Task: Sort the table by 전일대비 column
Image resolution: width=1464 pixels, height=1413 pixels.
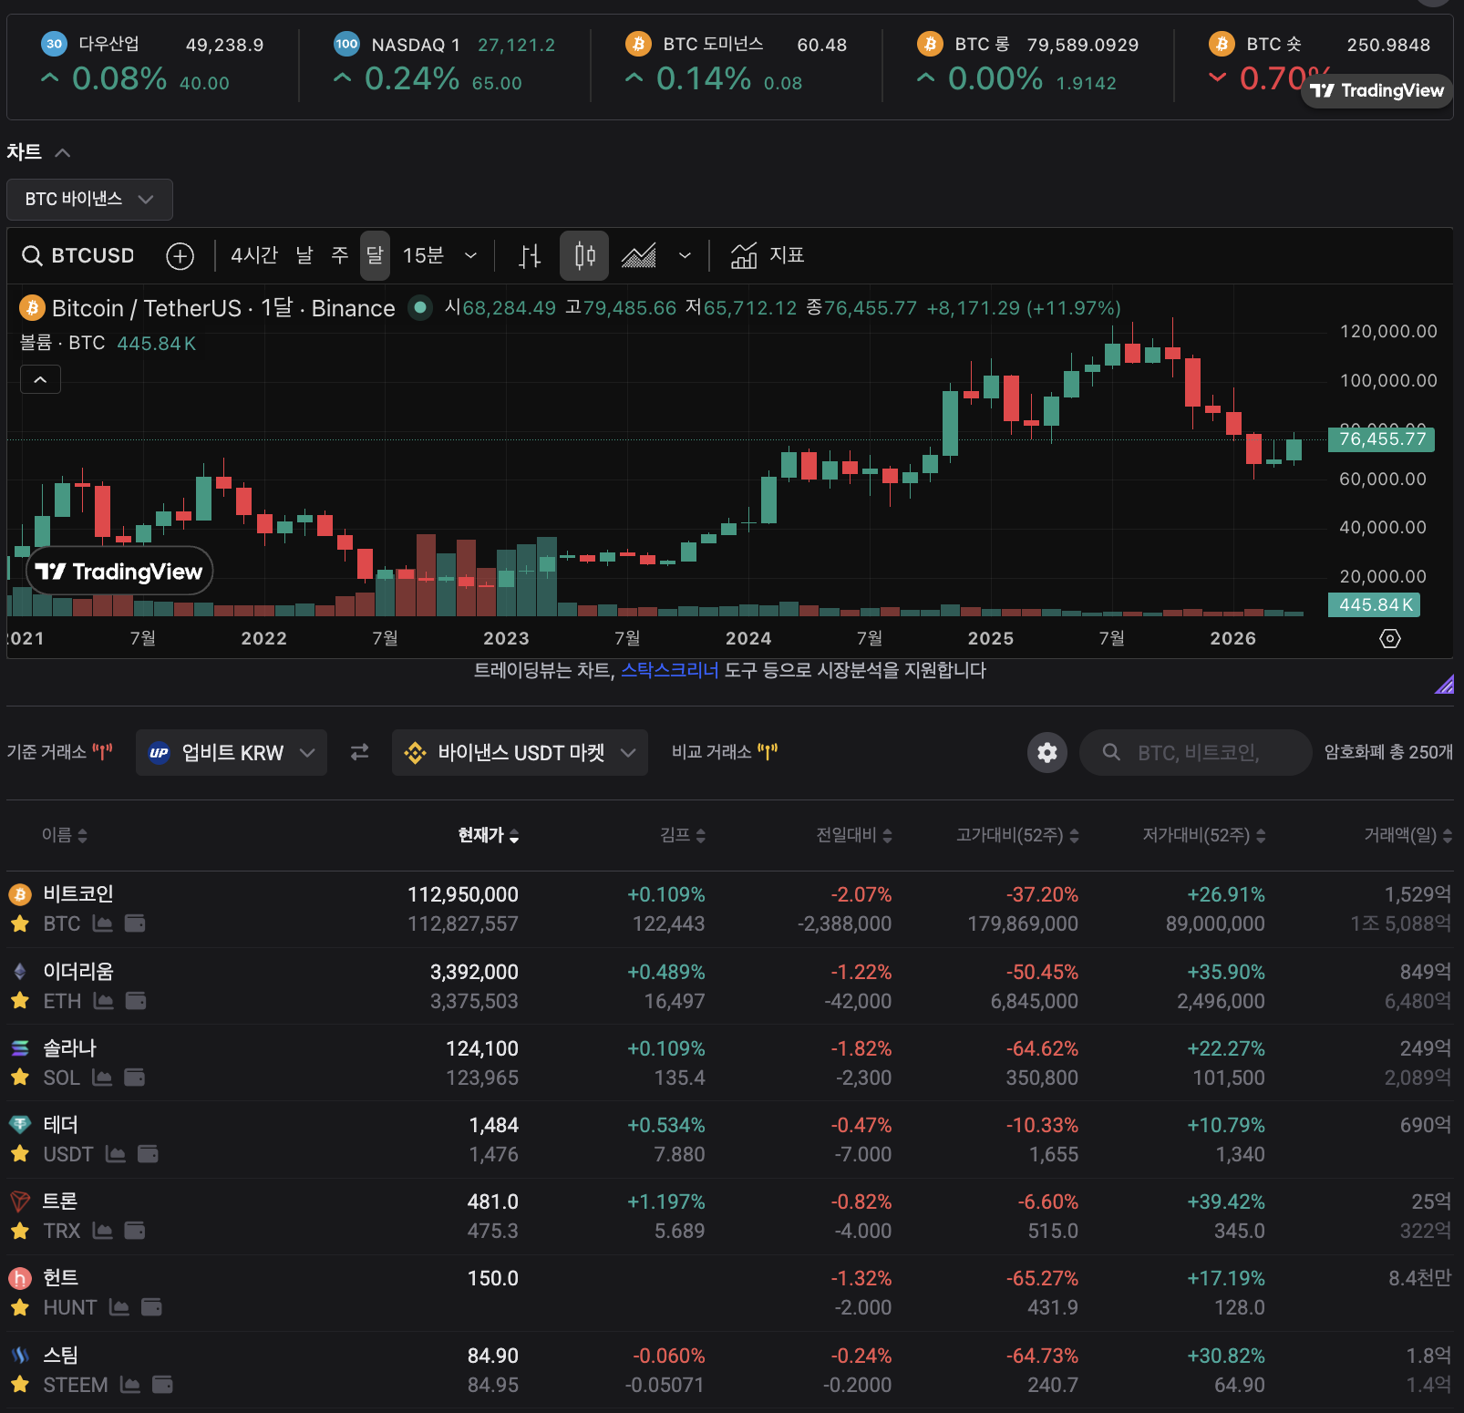Action: 854,835
